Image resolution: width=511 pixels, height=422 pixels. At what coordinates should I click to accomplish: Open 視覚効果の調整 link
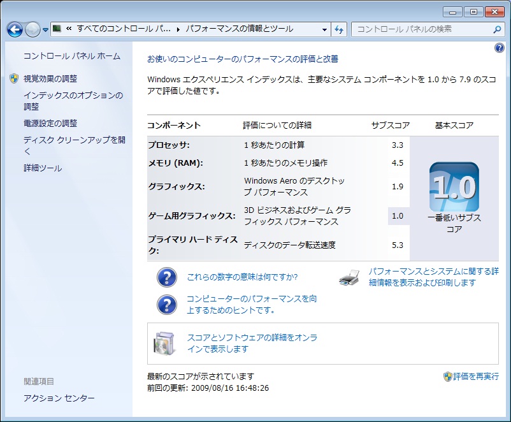tap(50, 78)
